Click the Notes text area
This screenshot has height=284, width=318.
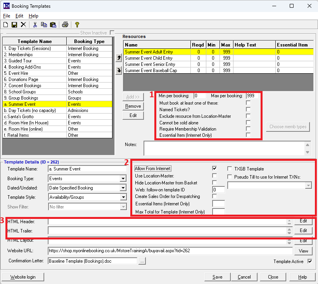coord(224,148)
